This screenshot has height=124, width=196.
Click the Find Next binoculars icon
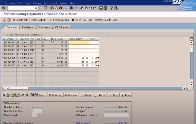tap(75, 8)
